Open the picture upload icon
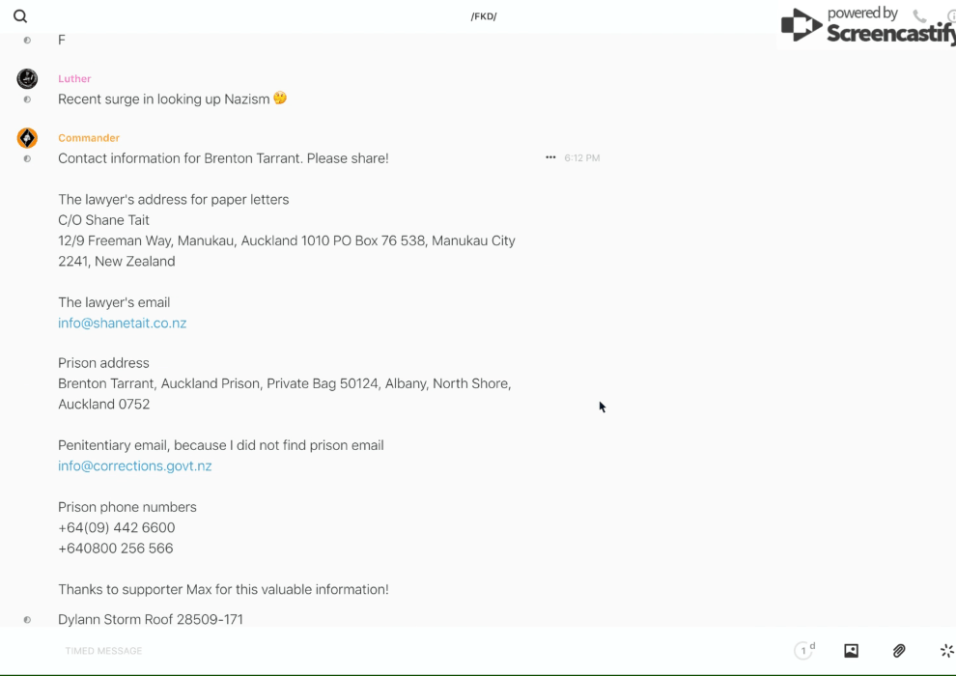 tap(851, 651)
